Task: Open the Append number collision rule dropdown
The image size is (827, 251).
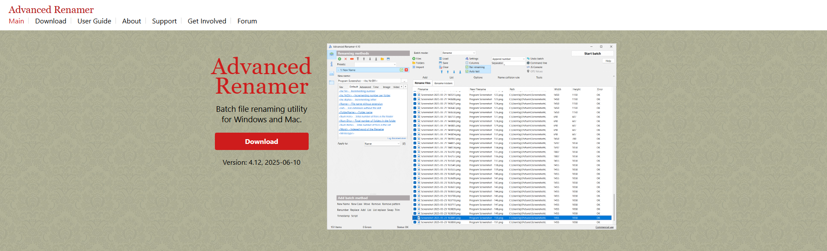Action: (508, 59)
